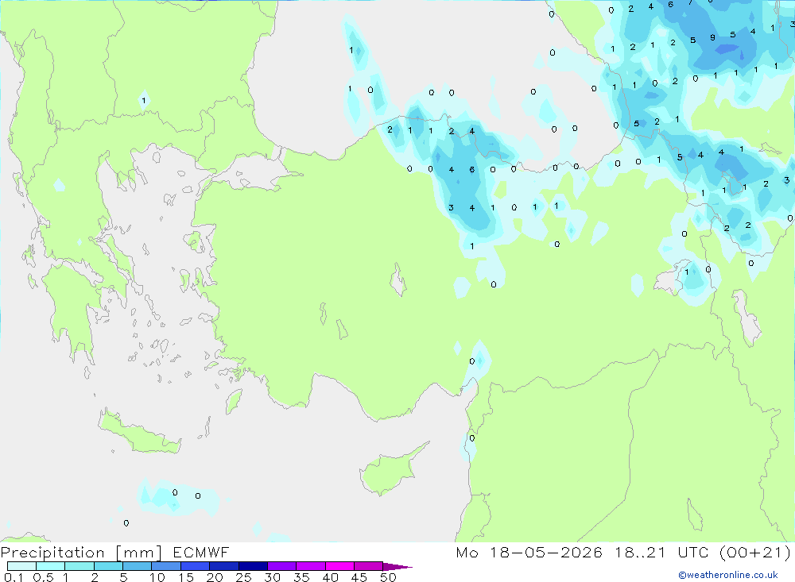795x582 pixels.
Task: Click the 5–10 mm legend color box
Action: pos(137,566)
